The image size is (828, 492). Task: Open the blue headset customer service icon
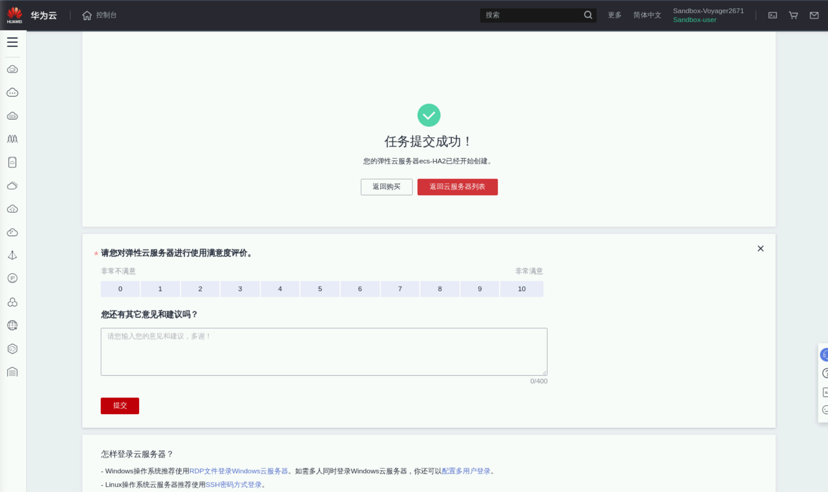pos(824,355)
